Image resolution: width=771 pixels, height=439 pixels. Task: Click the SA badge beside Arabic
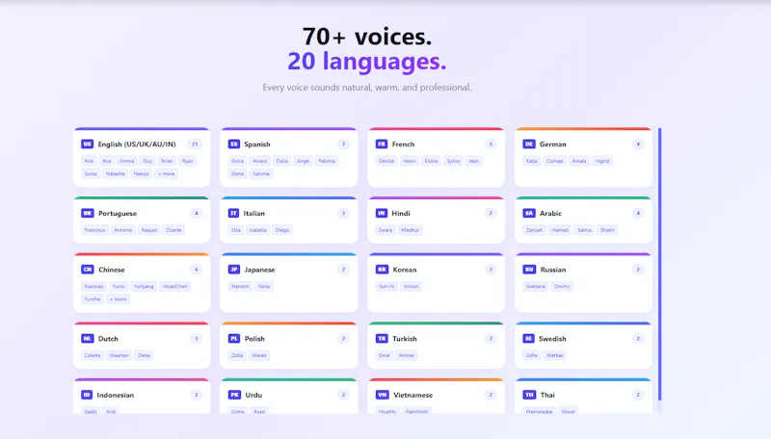tap(529, 213)
